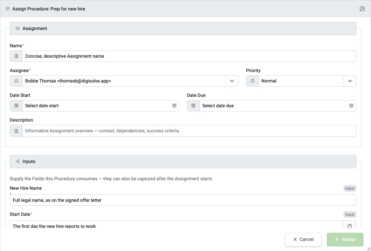Image resolution: width=371 pixels, height=251 pixels.
Task: Focus the Assignment Name input field
Action: [189, 56]
